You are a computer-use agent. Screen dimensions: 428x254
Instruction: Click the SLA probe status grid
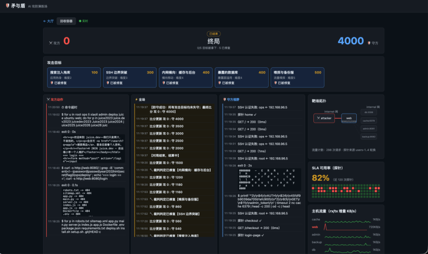346,191
